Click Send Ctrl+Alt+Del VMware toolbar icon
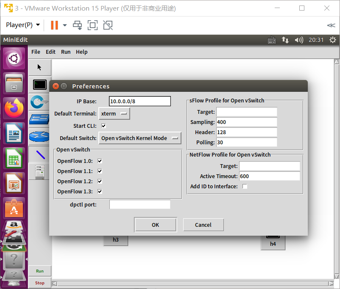The height and width of the screenshot is (289, 340). coord(78,25)
